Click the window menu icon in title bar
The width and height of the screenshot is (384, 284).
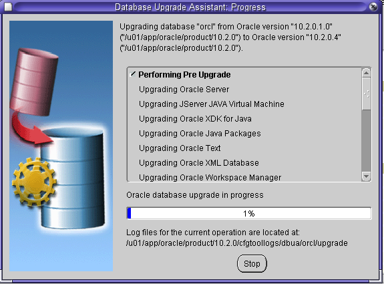[8, 7]
